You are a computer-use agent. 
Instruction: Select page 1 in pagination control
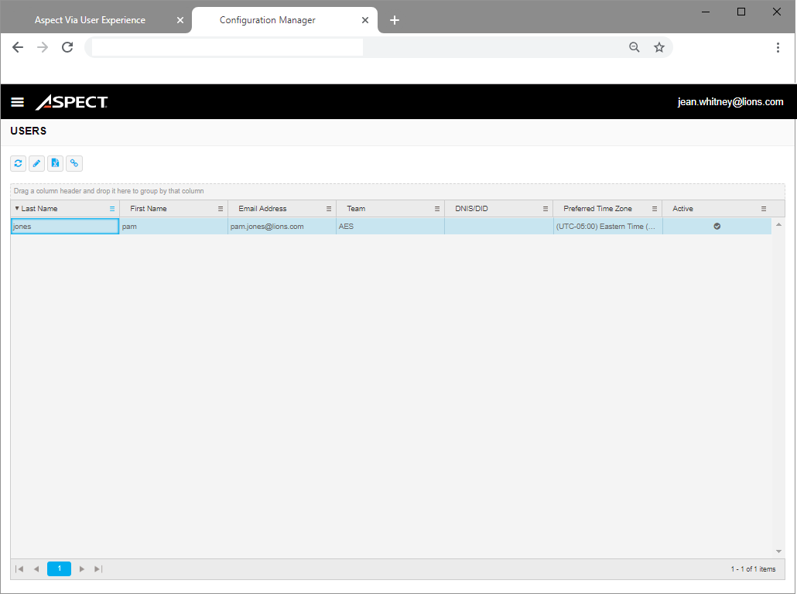tap(59, 568)
